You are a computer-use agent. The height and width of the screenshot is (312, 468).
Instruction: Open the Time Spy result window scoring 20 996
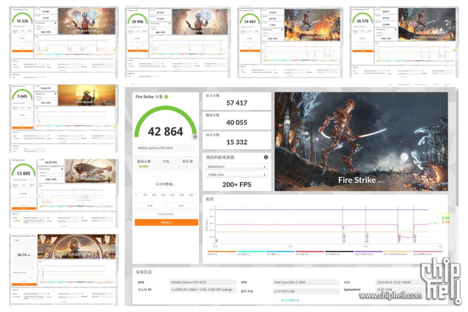[178, 43]
